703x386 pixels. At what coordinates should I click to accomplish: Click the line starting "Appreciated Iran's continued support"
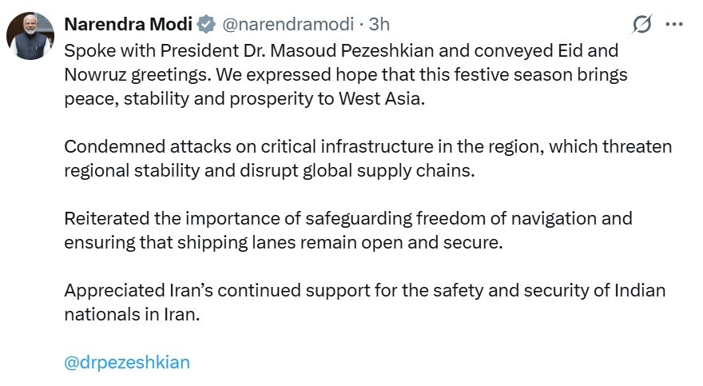tap(364, 290)
